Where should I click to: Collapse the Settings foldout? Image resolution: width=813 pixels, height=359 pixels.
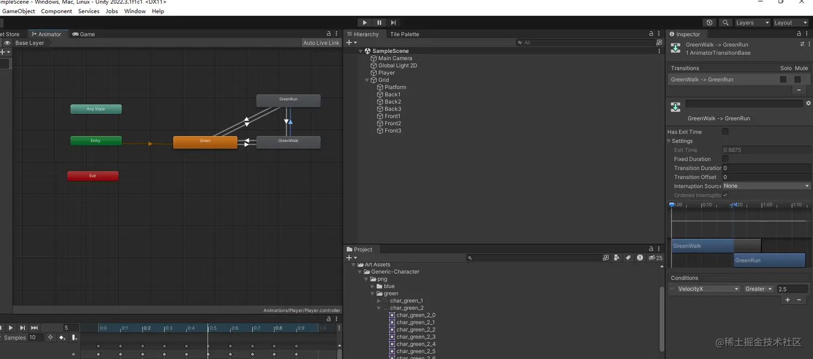669,141
